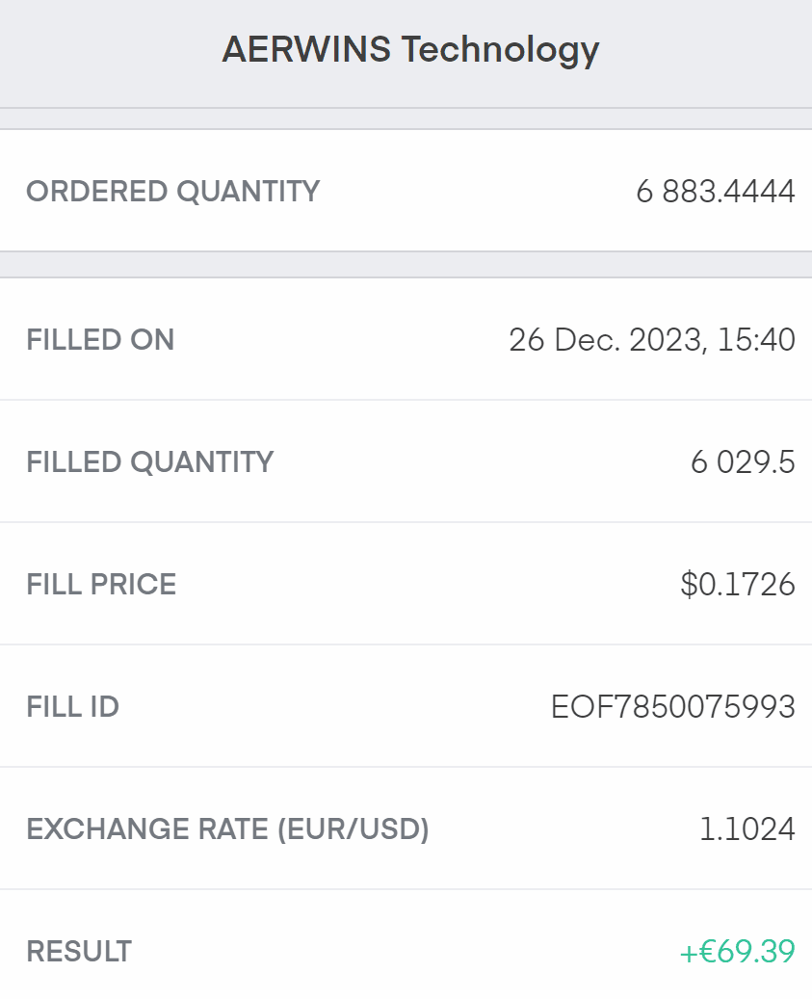Click the FILLED ON label
The width and height of the screenshot is (812, 999).
[x=100, y=340]
